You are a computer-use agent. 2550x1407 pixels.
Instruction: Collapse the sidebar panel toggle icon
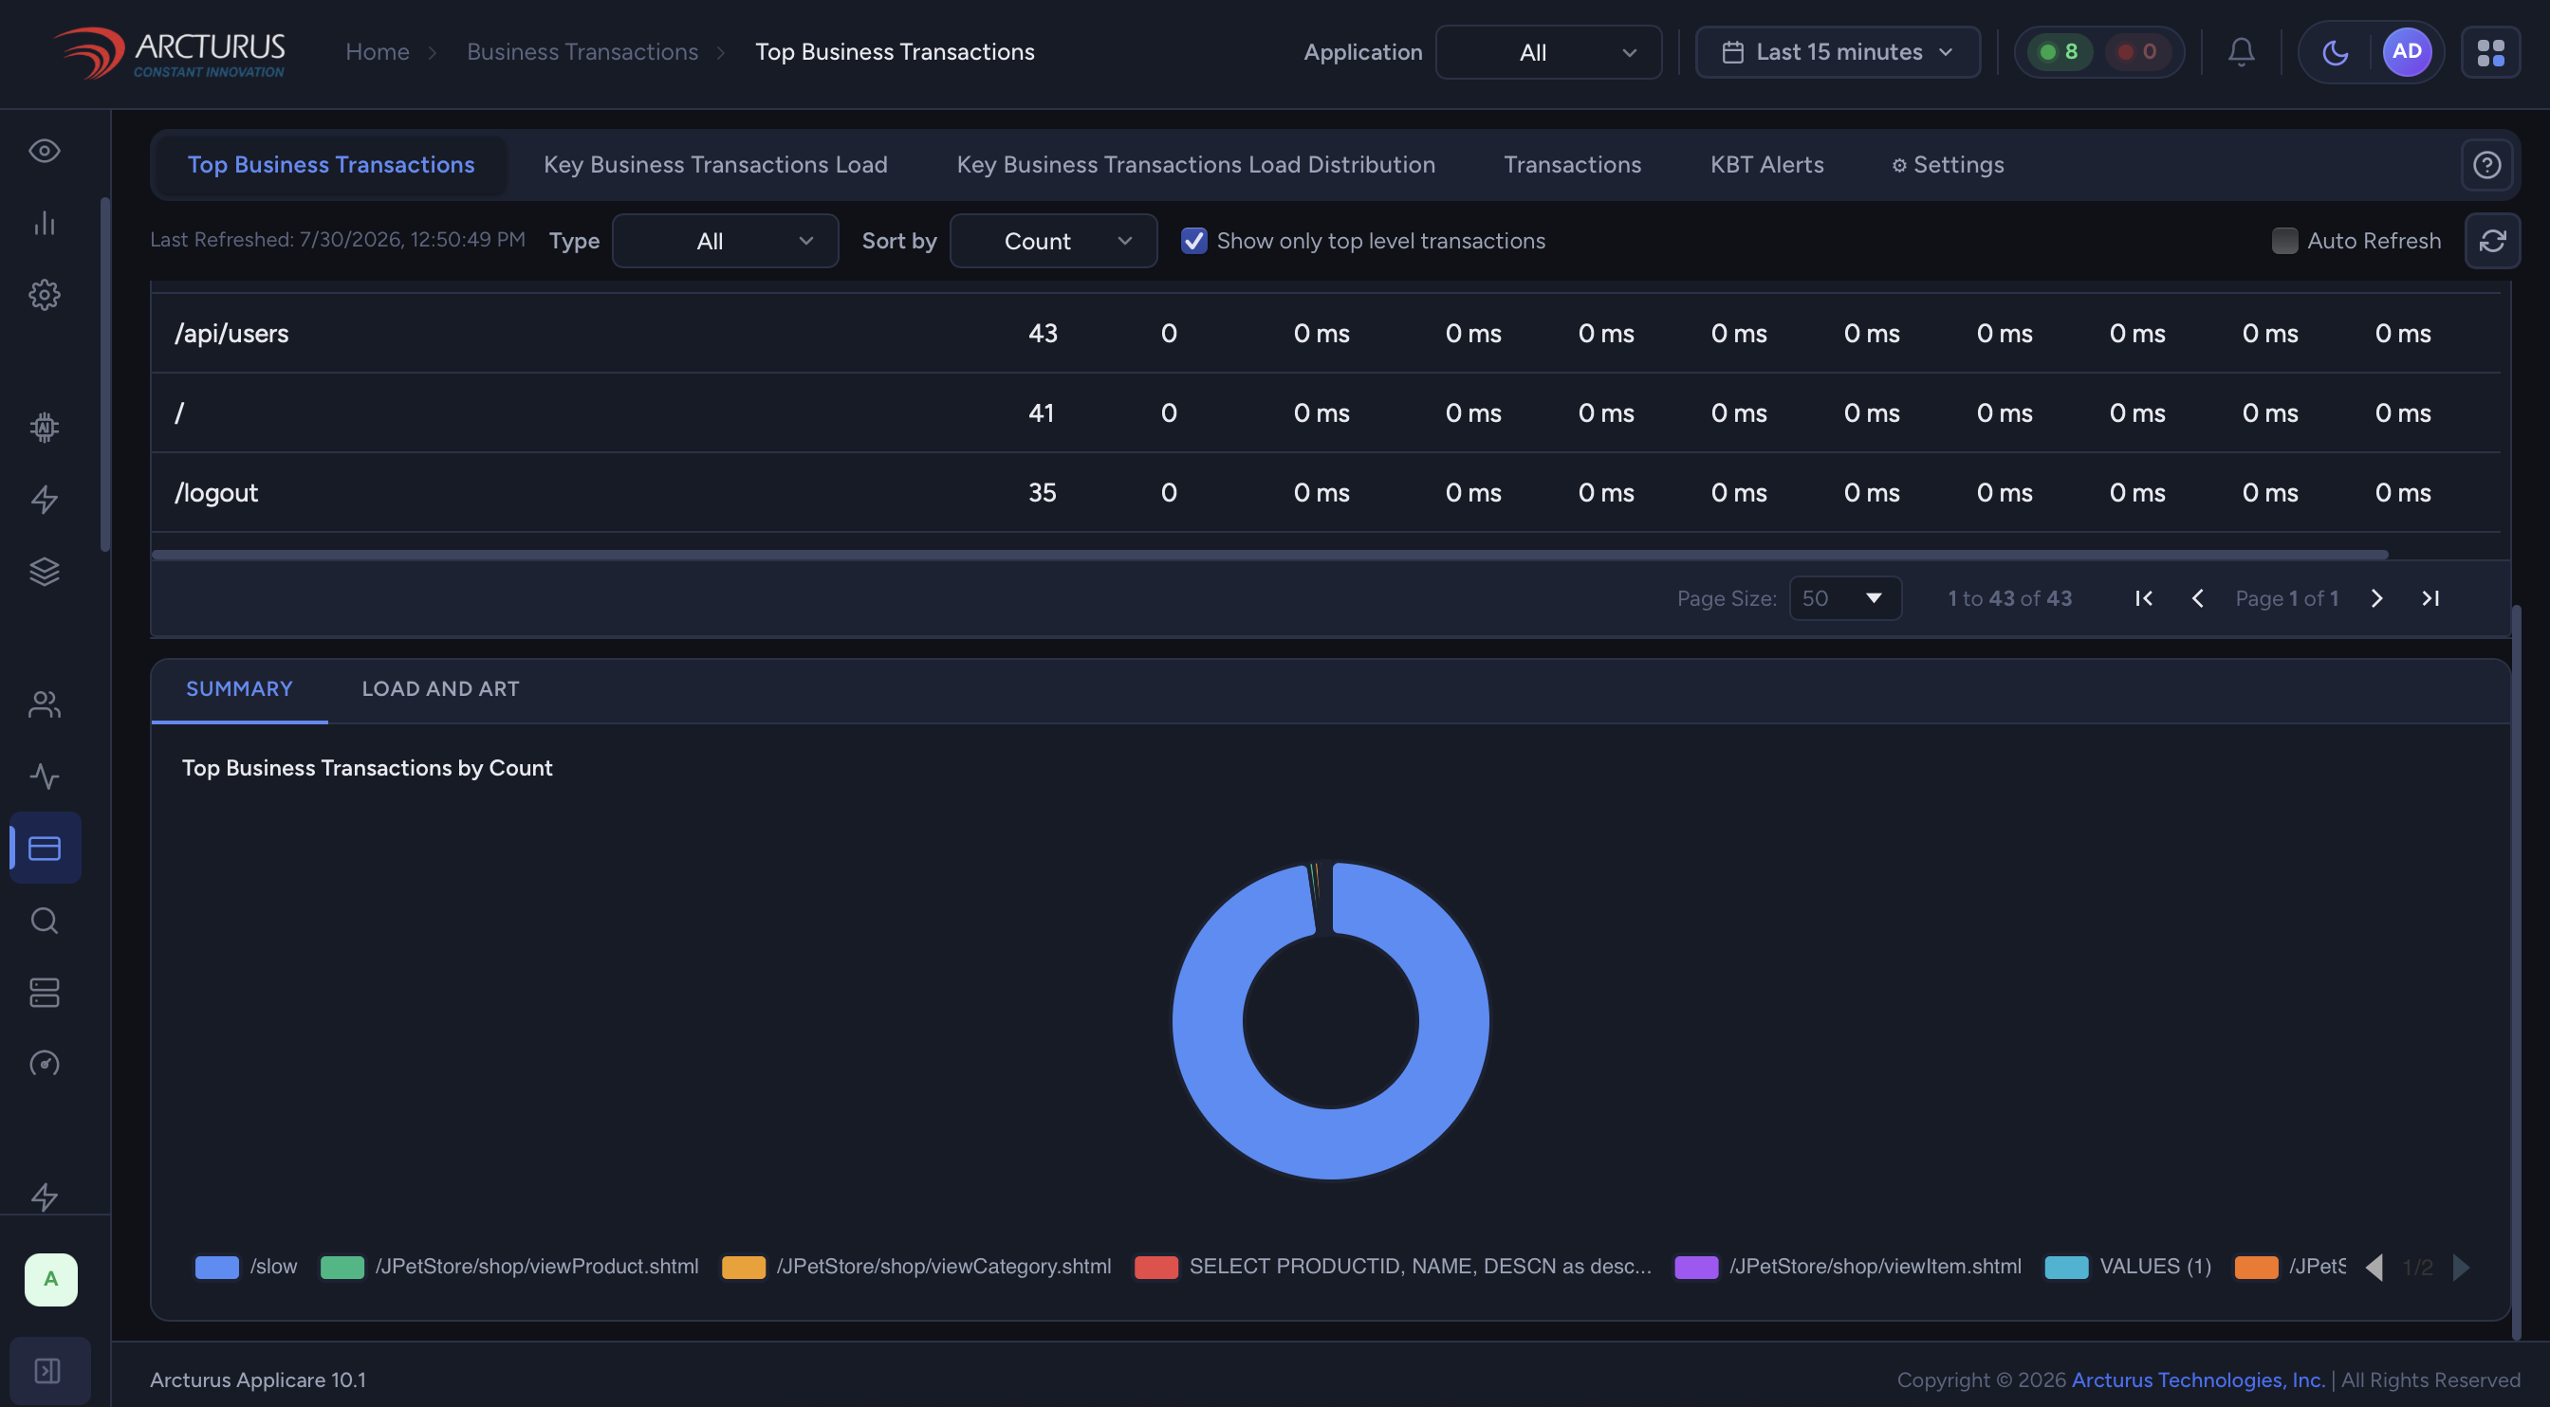point(47,1370)
